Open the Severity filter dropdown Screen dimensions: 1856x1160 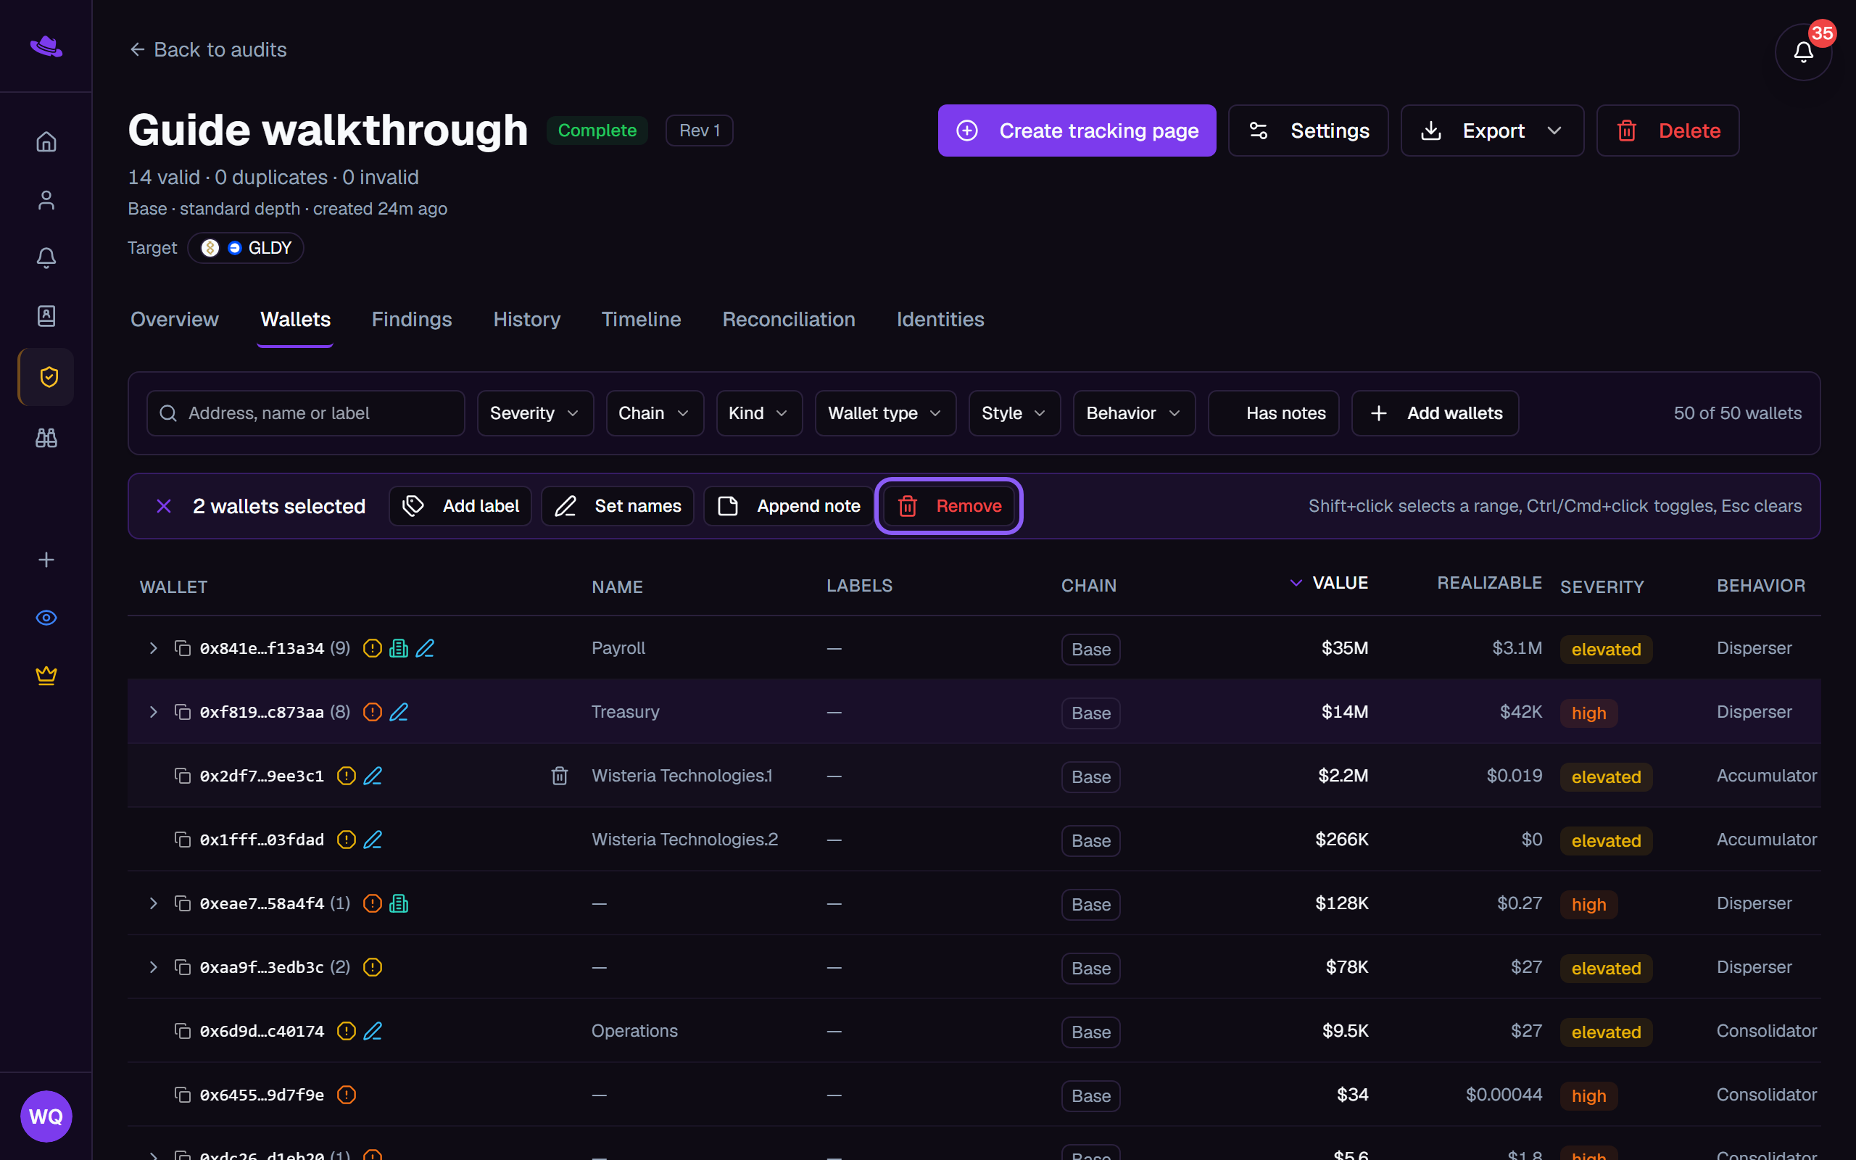(535, 413)
